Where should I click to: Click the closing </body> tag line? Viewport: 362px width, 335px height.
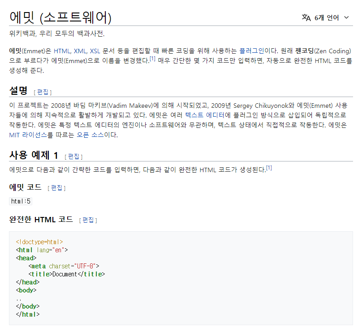(28, 306)
